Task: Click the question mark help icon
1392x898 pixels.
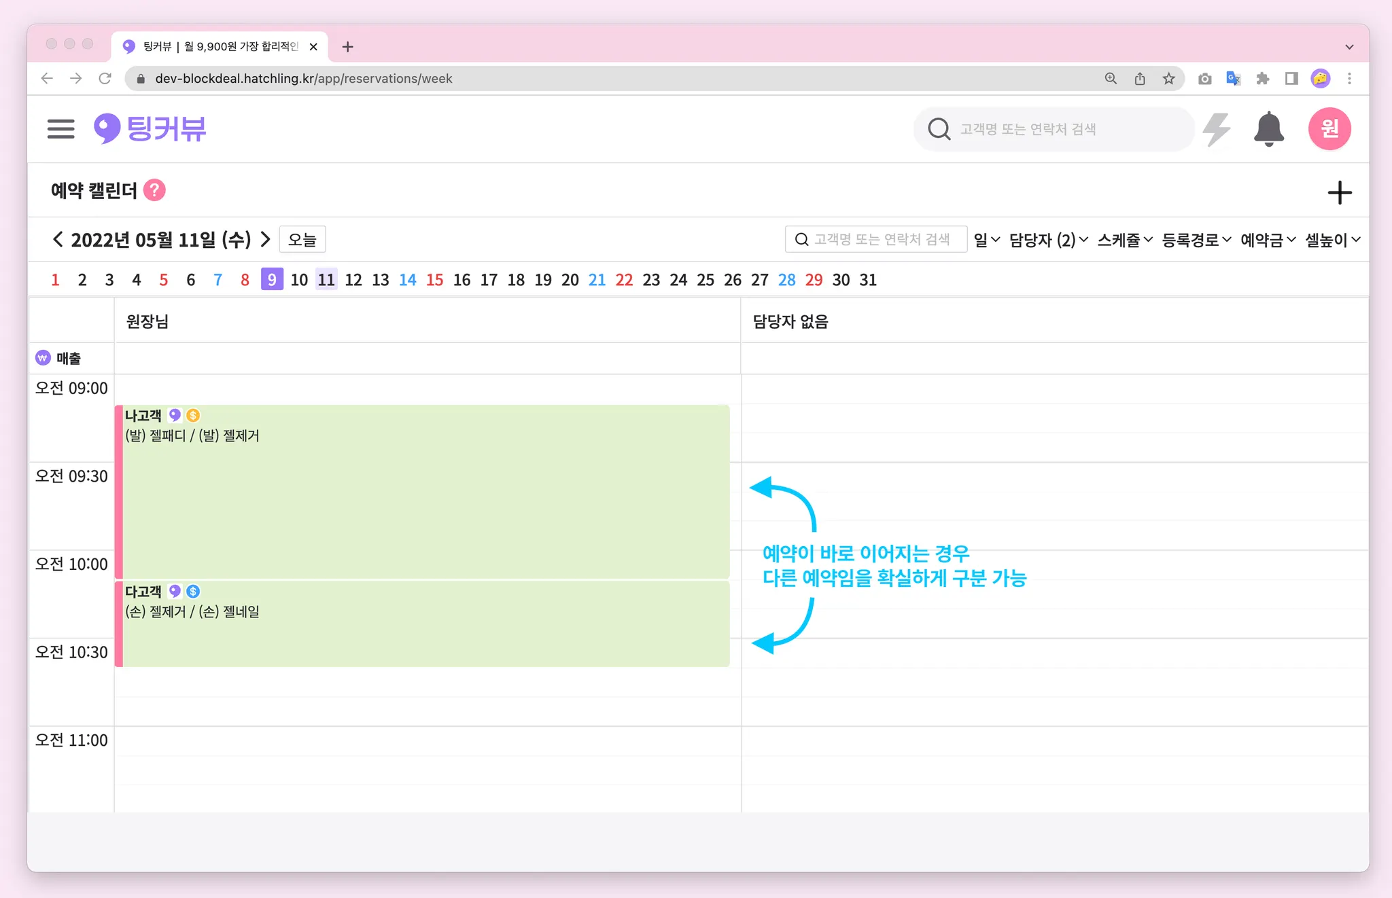Action: (155, 190)
